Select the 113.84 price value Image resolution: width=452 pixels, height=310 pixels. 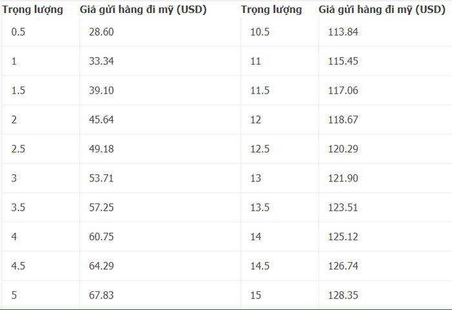pos(343,32)
